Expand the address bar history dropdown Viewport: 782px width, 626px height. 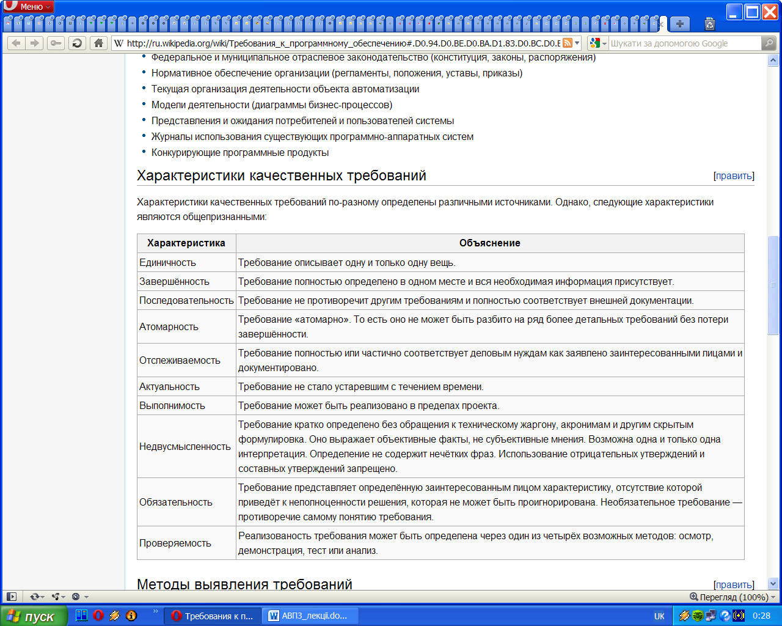(577, 43)
